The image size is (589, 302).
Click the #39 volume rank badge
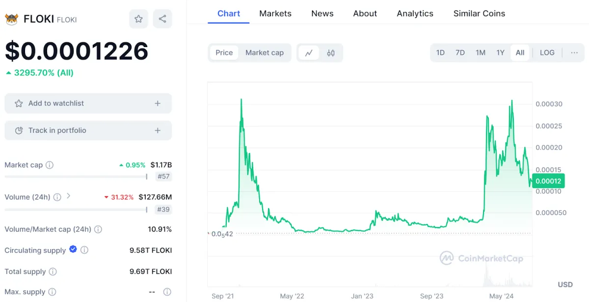(164, 210)
